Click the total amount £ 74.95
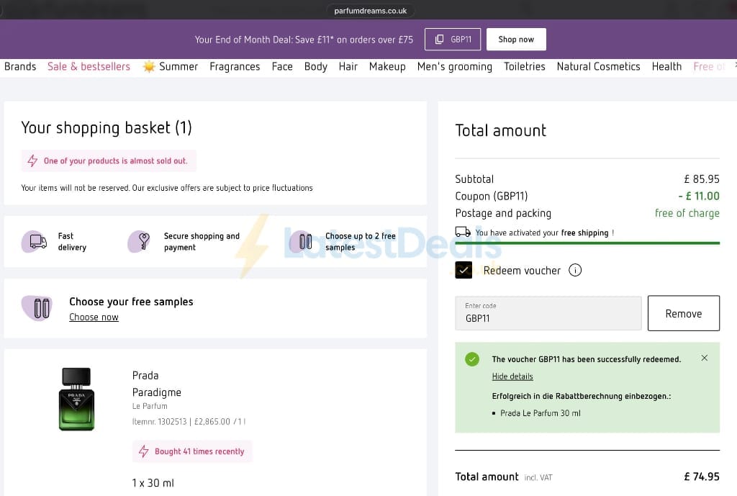 (701, 477)
